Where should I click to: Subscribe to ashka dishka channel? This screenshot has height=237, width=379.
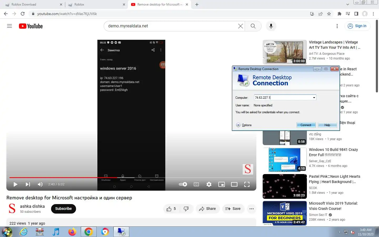click(x=63, y=209)
